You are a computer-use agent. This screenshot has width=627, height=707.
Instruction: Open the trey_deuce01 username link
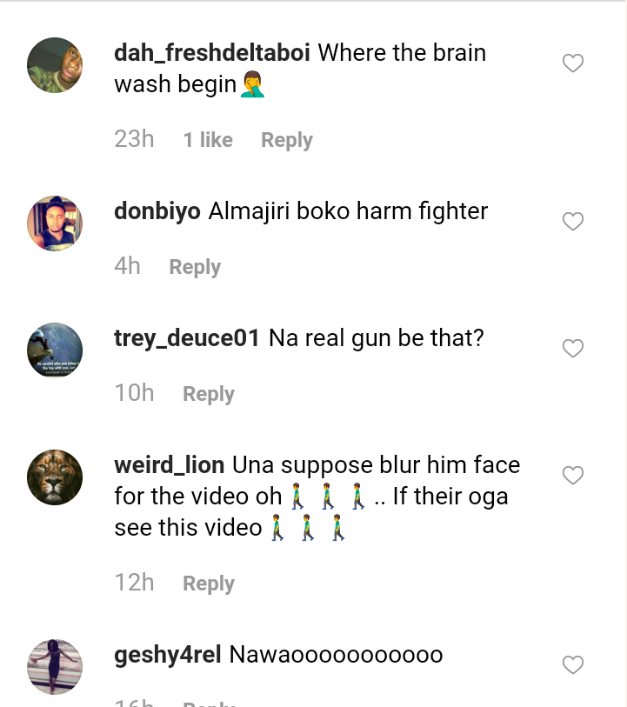tap(187, 338)
